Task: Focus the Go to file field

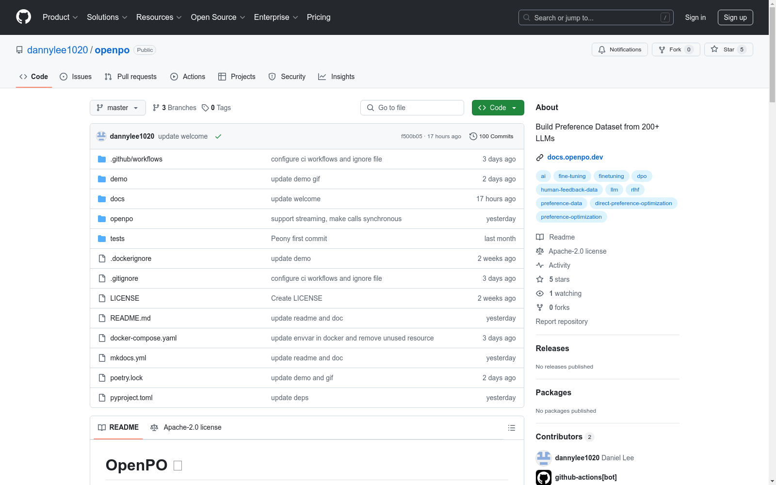Action: coord(412,108)
